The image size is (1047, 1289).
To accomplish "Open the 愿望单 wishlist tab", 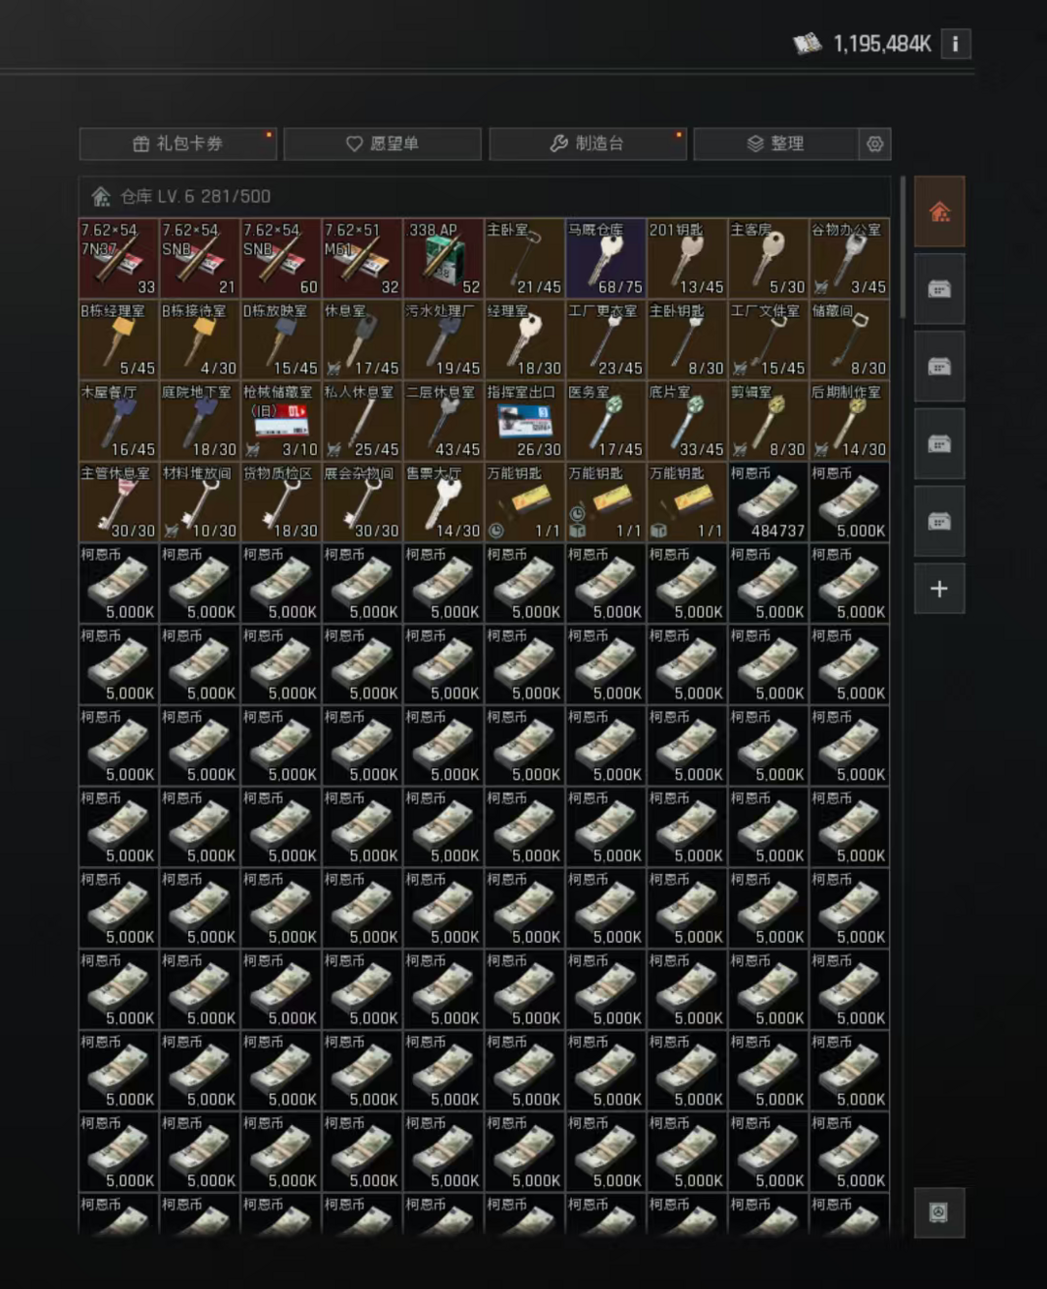I will coord(383,144).
